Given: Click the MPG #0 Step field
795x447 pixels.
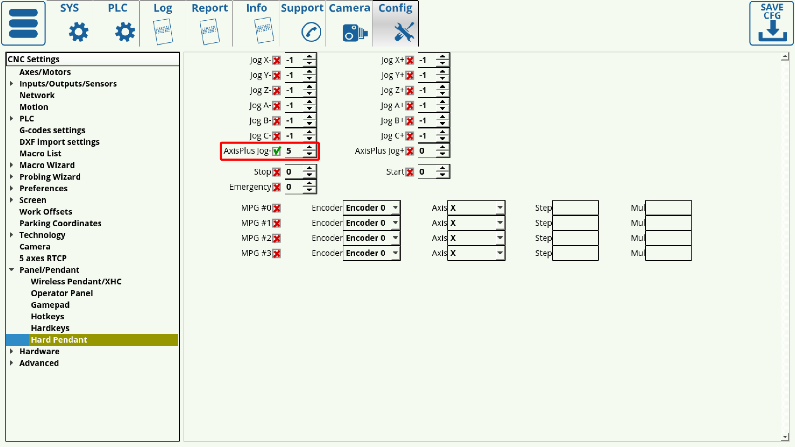Looking at the screenshot, I should (x=575, y=208).
